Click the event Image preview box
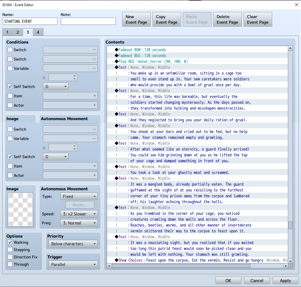 pyautogui.click(x=20, y=210)
